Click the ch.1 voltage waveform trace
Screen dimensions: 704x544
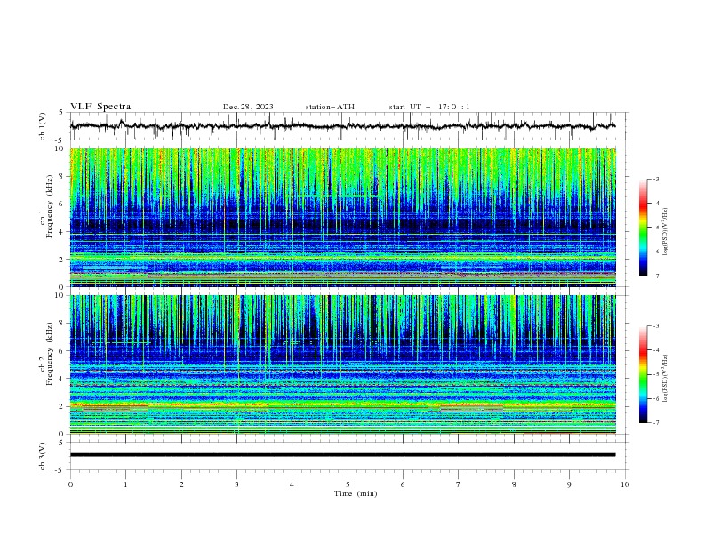(342, 126)
